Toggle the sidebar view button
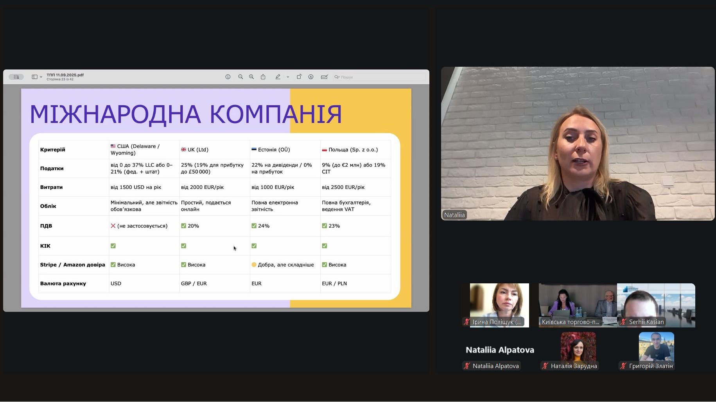 pos(34,77)
